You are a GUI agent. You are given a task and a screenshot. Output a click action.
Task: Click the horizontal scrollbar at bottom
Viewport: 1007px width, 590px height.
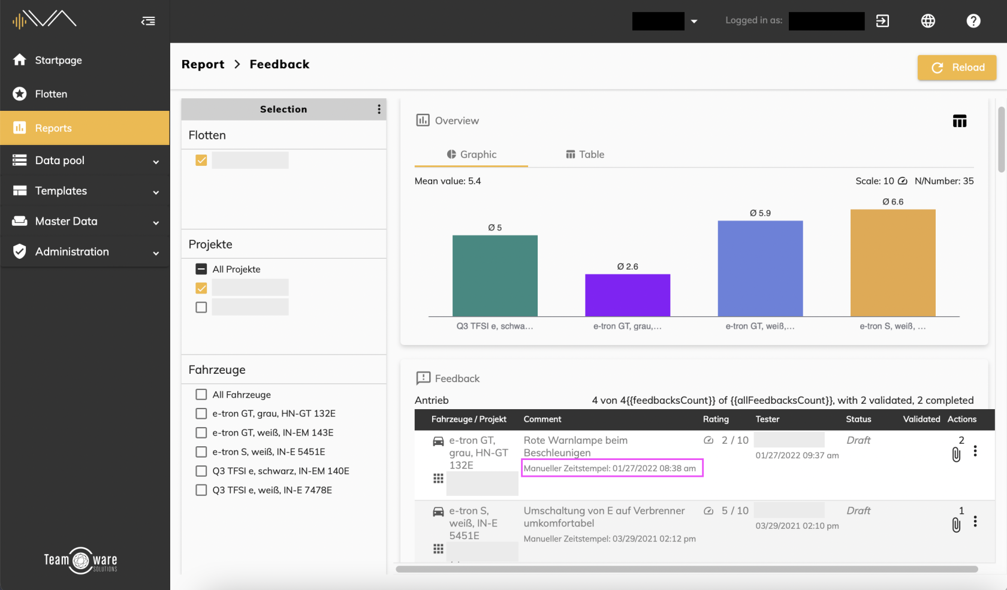pos(687,569)
